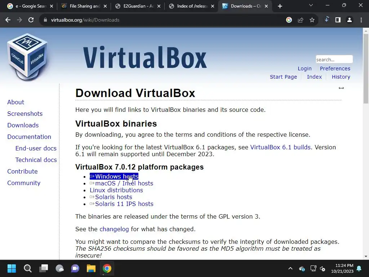Click the page width toggle arrow icon
369x277 pixels.
coord(341,88)
